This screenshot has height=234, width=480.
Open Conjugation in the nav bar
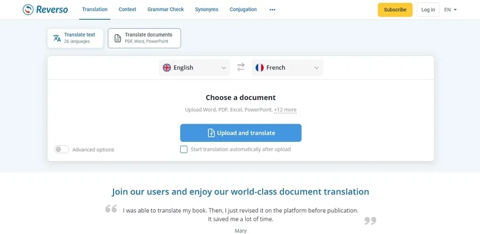(243, 10)
